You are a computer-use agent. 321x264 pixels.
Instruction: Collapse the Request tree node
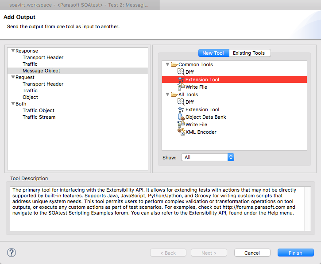[13, 77]
